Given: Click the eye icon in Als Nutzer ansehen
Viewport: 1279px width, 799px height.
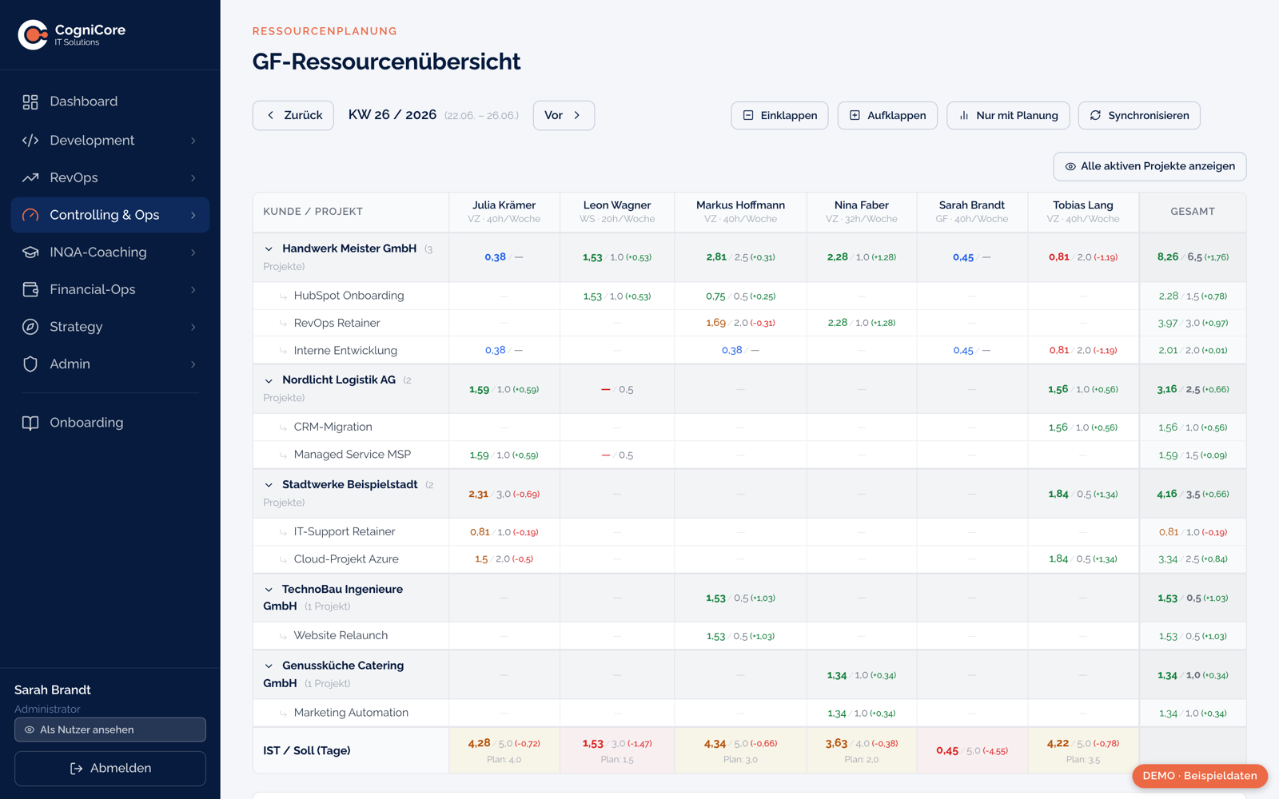Looking at the screenshot, I should coord(30,729).
